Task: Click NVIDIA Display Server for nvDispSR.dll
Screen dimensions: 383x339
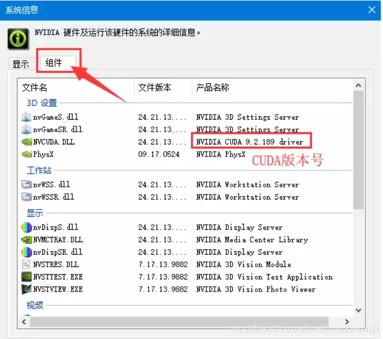Action: (x=239, y=252)
